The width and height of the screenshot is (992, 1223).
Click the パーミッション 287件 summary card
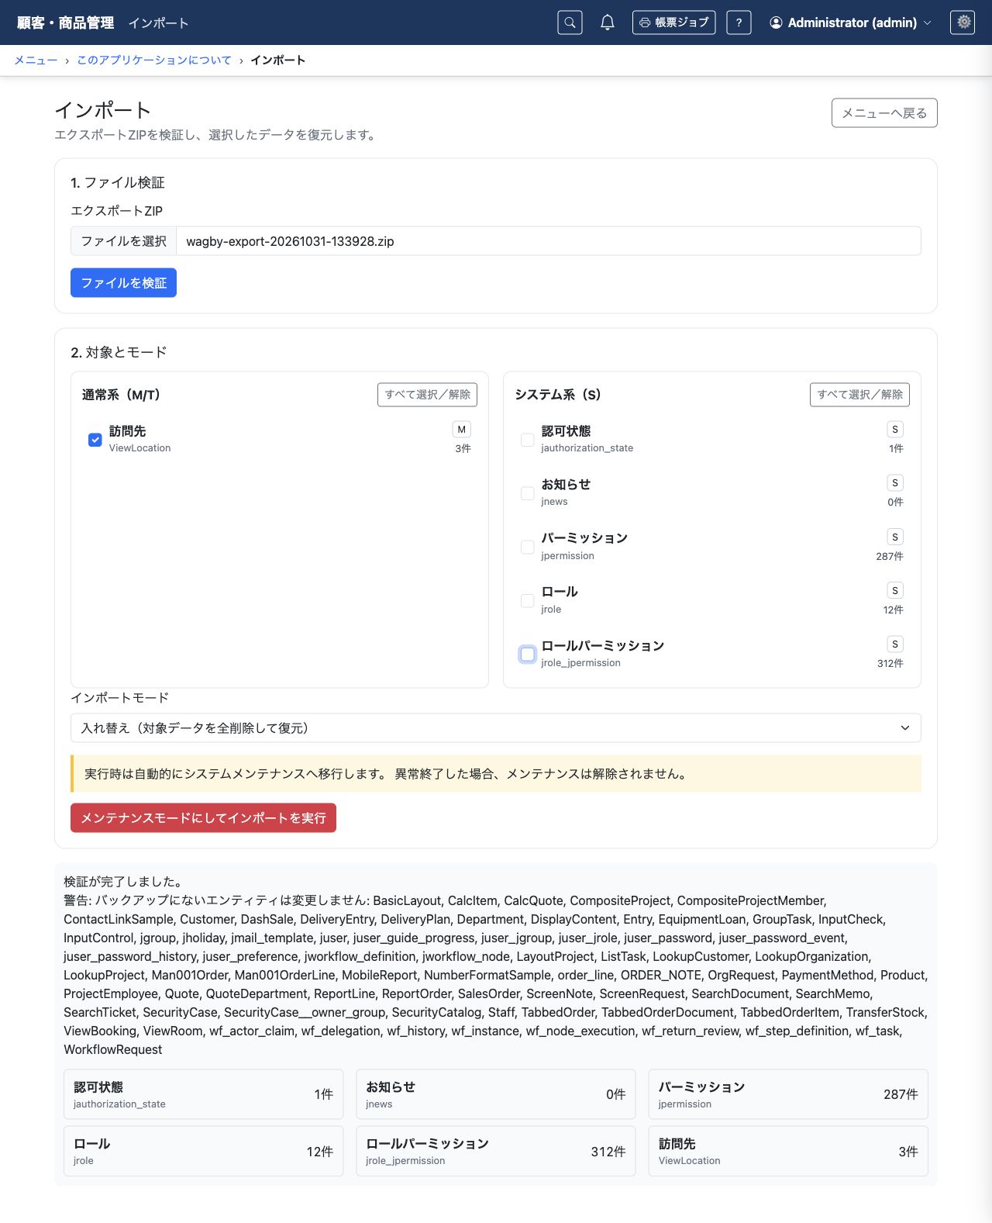(788, 1094)
